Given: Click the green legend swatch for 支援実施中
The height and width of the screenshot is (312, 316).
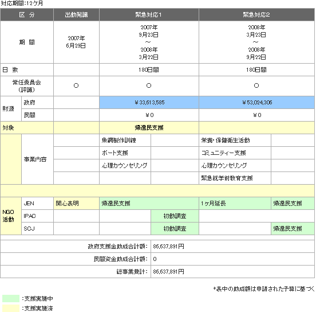Looking at the screenshot, I should (11, 298).
